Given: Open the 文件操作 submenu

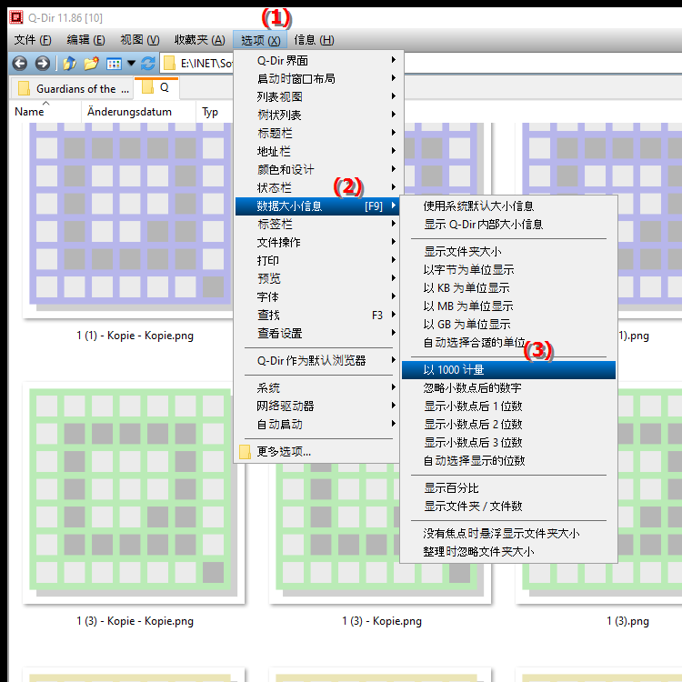Looking at the screenshot, I should (317, 242).
